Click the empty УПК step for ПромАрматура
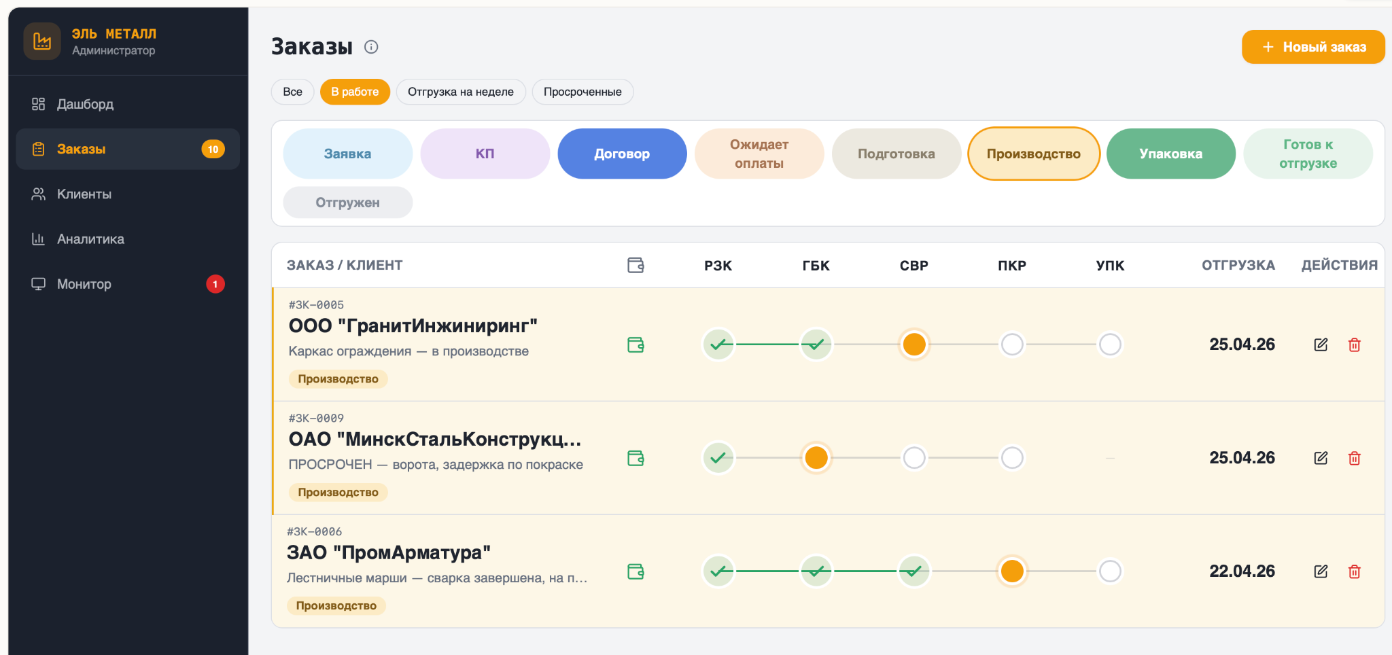This screenshot has height=655, width=1392. [1110, 571]
